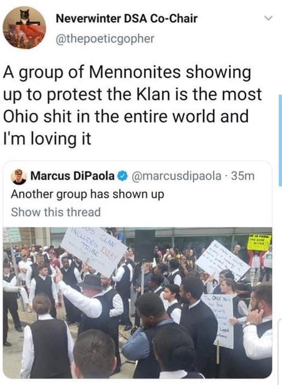
Task: Open Neverwinter DSA Co-Chair display name
Action: point(126,18)
